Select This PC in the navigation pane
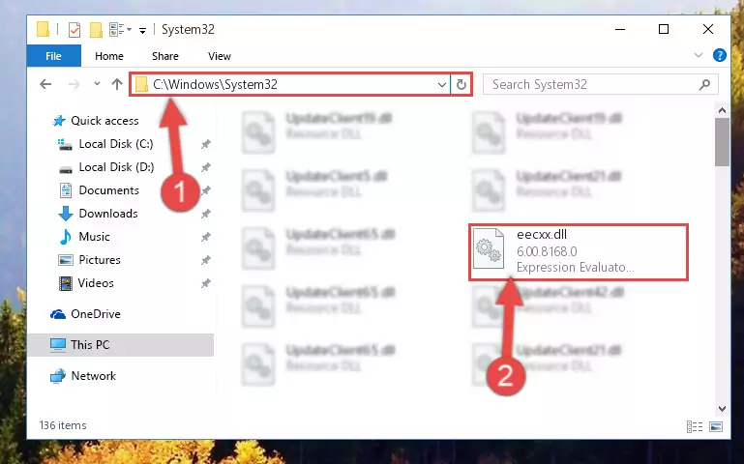Image resolution: width=744 pixels, height=464 pixels. coord(121,344)
